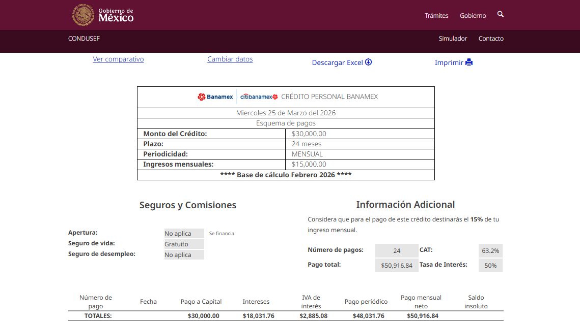Click the $18,031.76 interest total
Viewport: 580px width, 321px height.
click(259, 316)
